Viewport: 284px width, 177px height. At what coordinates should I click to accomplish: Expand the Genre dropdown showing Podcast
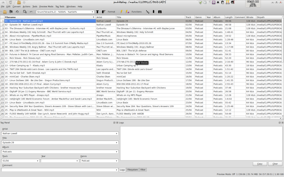point(117,161)
